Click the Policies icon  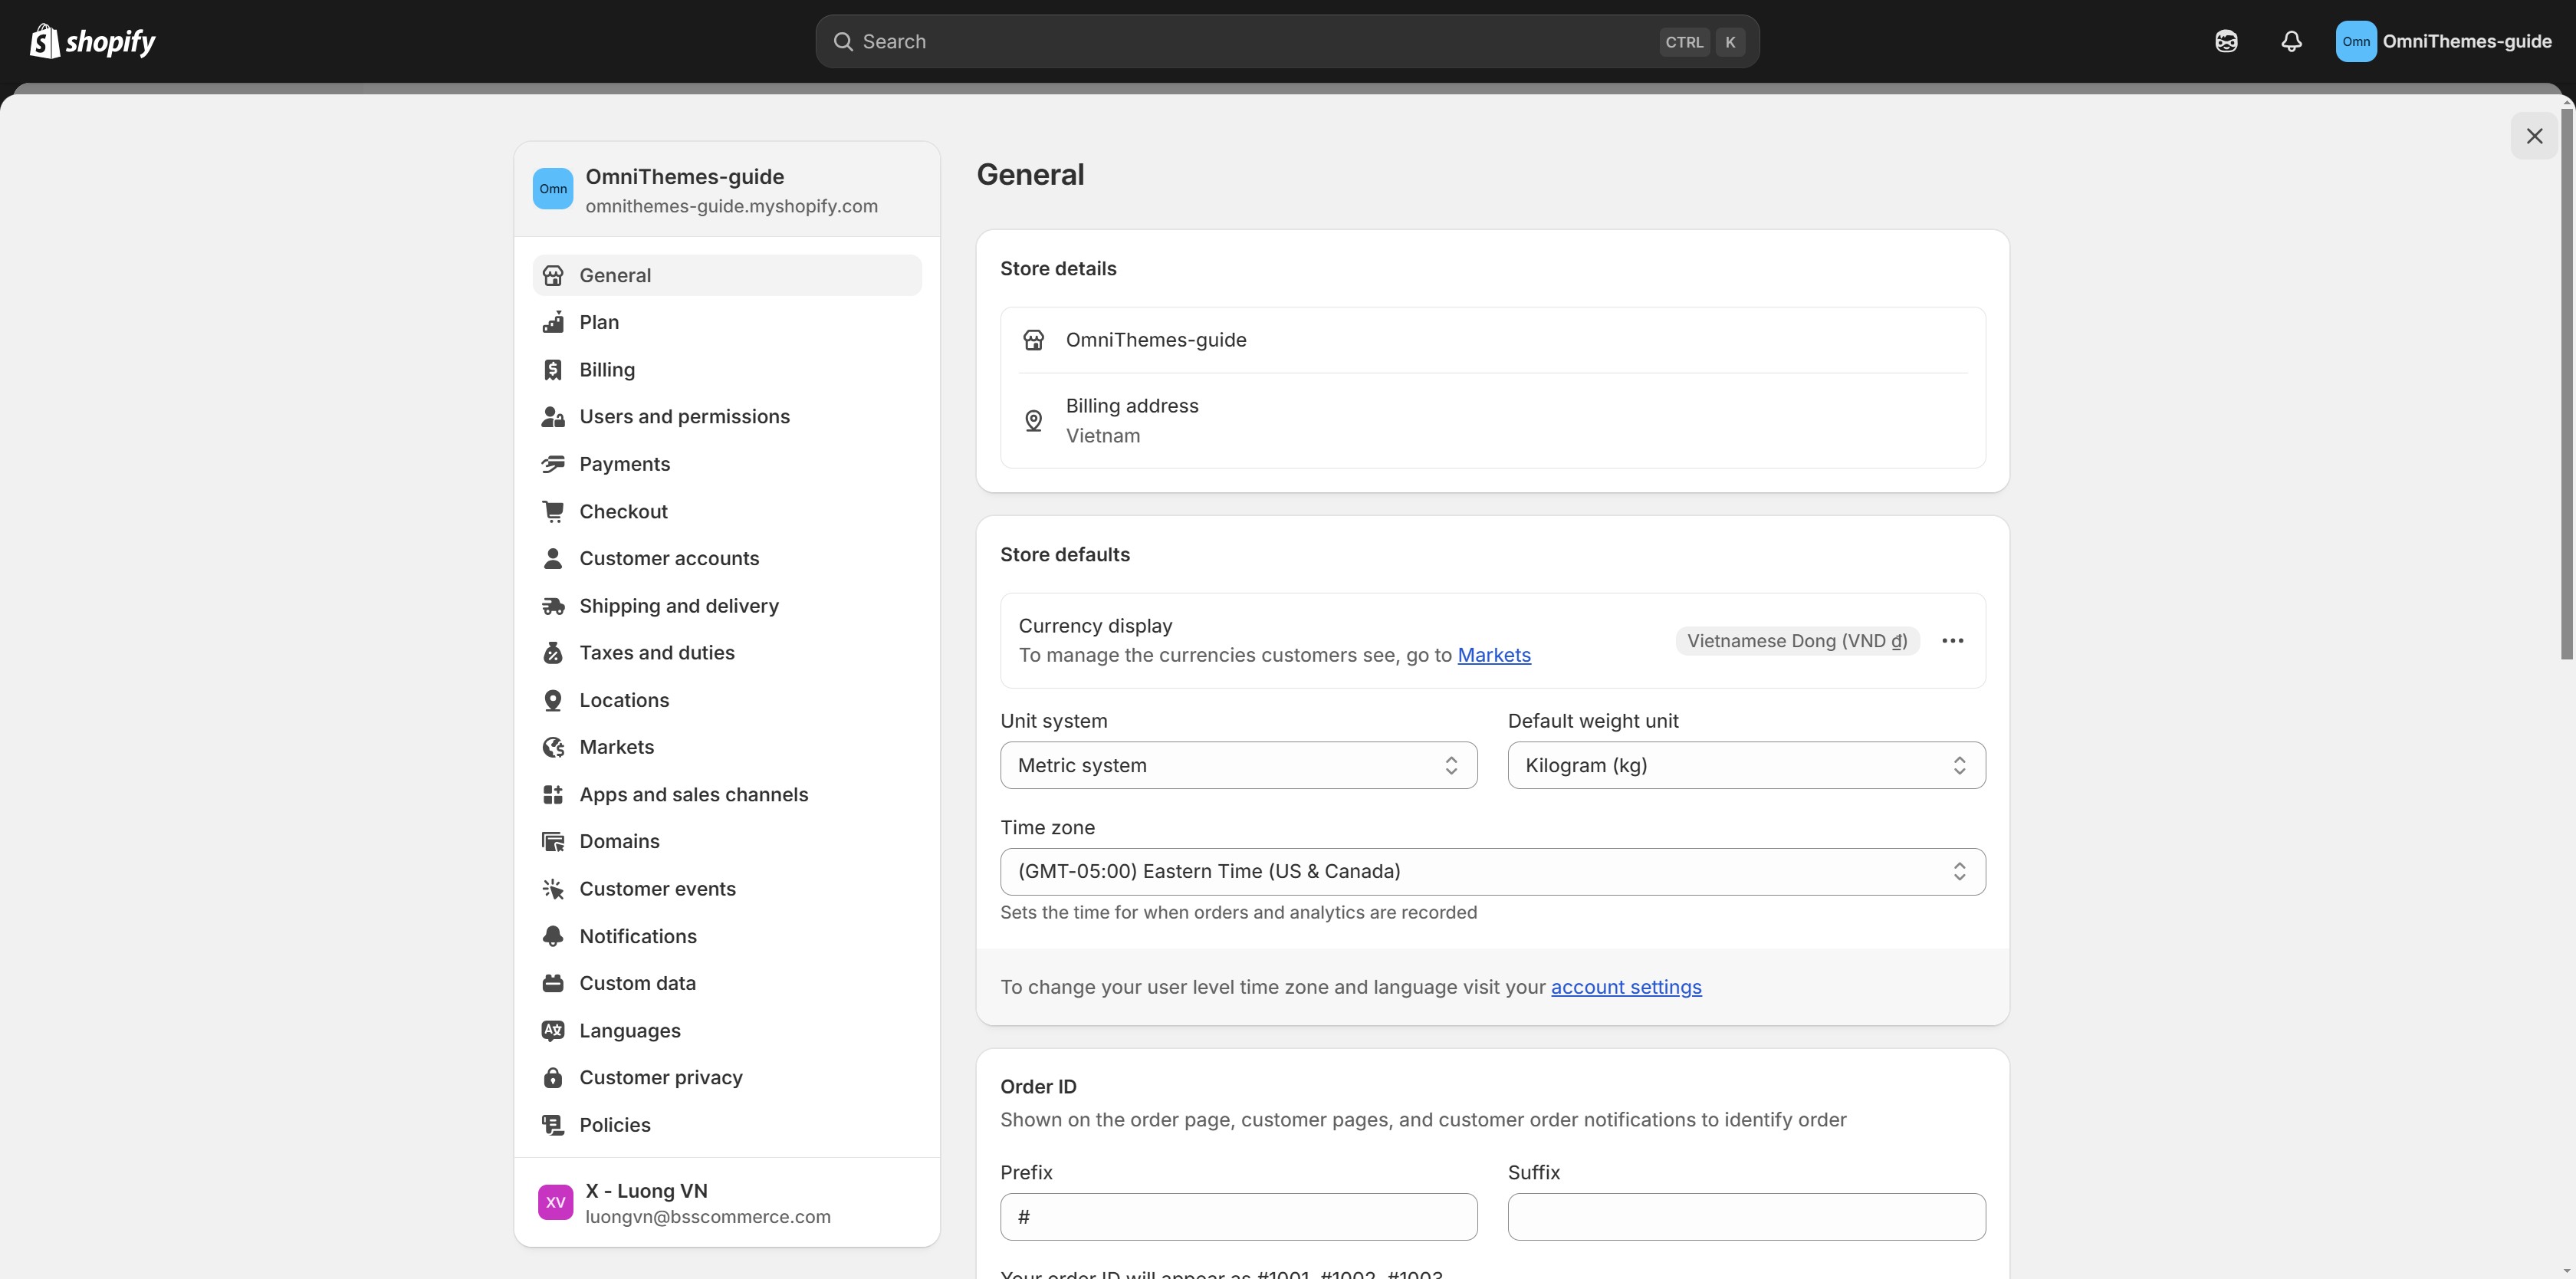[x=553, y=1125]
